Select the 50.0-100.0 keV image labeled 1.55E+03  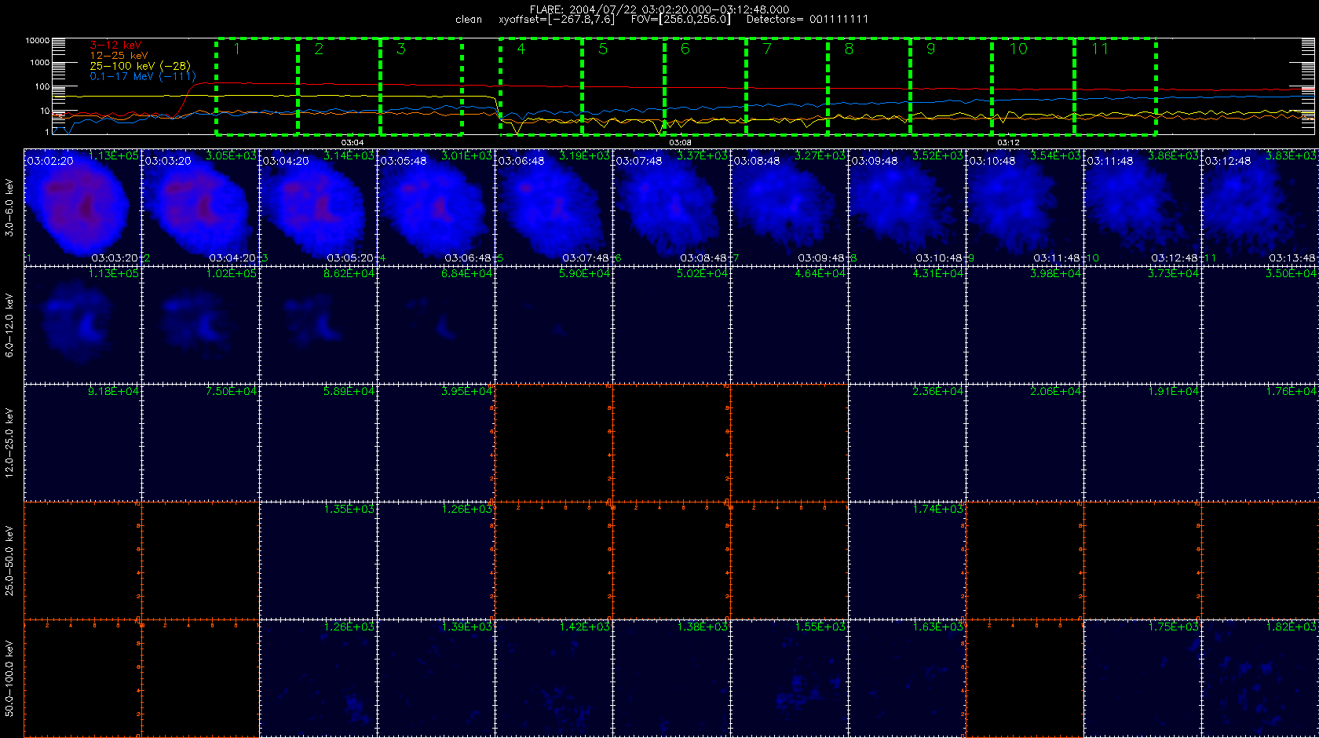click(x=789, y=678)
